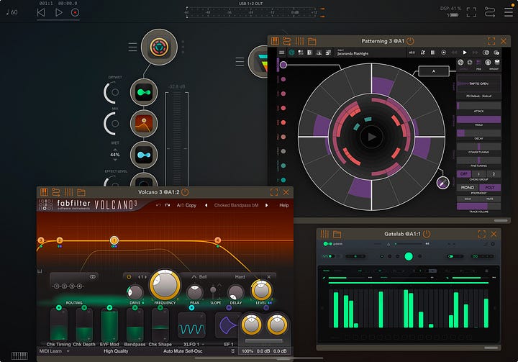Open Volcano 3 presets folder icon
The width and height of the screenshot is (518, 362).
81,192
